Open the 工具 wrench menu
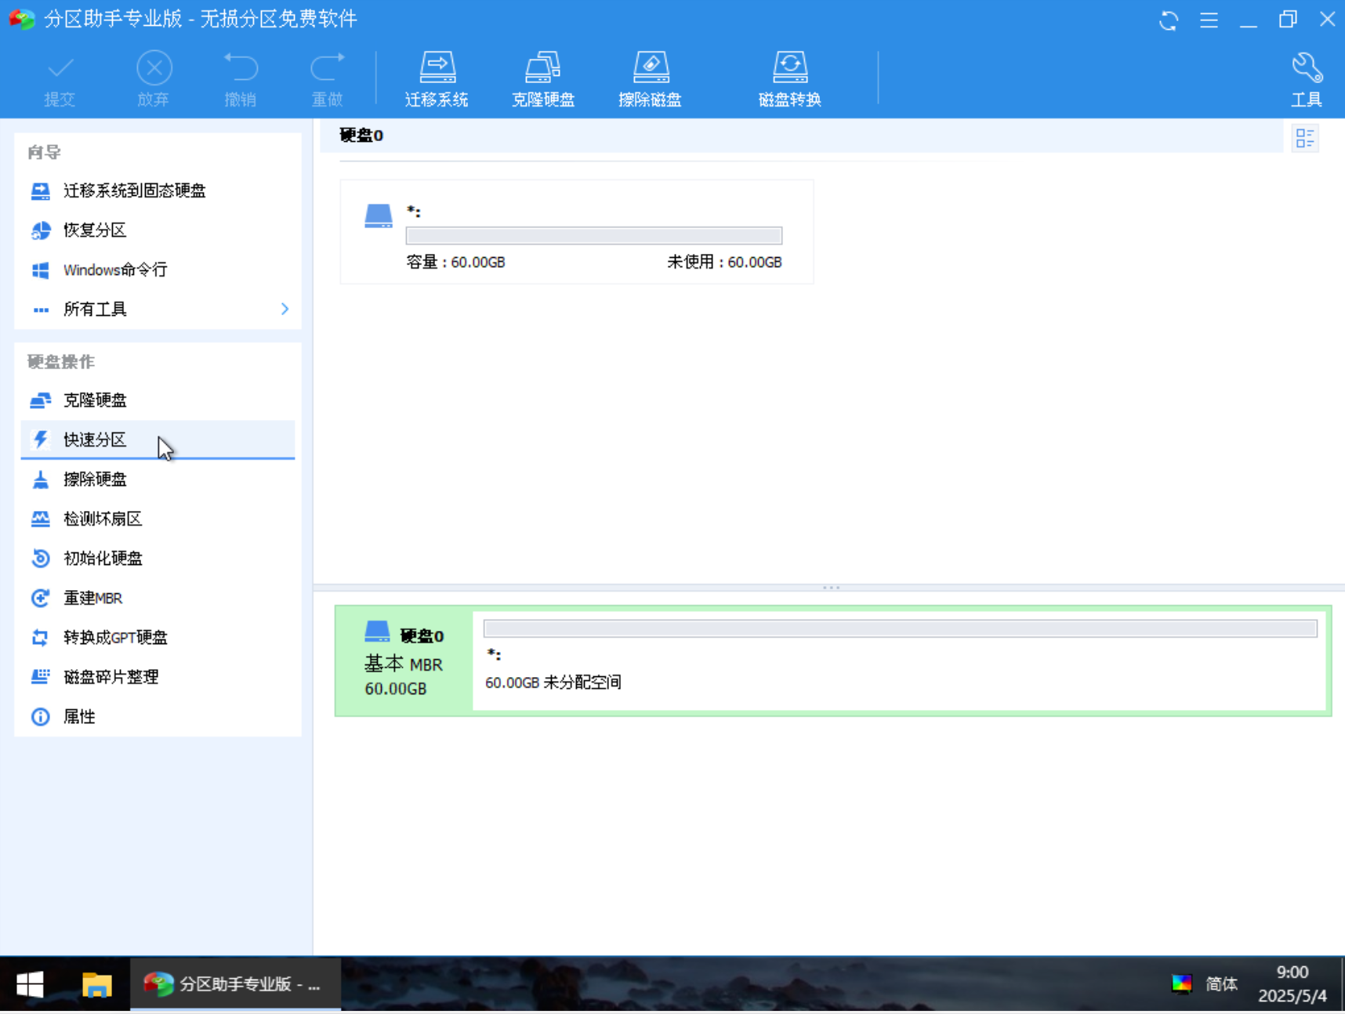 (1307, 79)
